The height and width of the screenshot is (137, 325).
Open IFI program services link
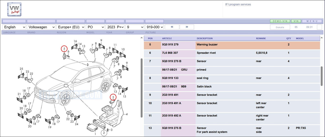click(x=238, y=4)
